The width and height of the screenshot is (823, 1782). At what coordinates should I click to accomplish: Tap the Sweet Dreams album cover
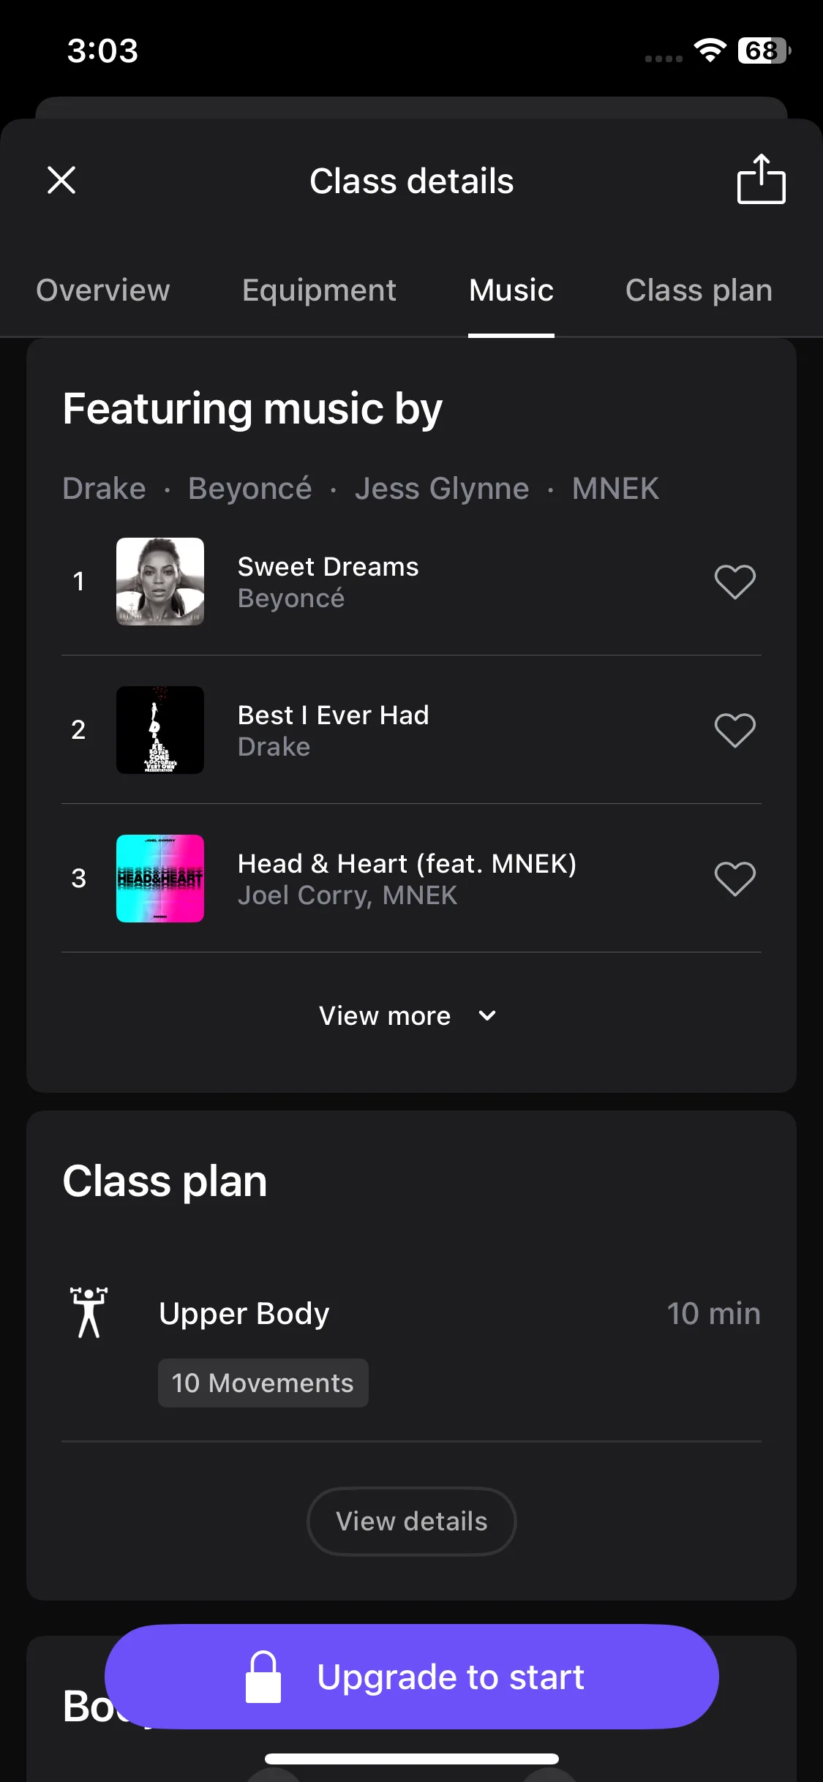point(160,582)
